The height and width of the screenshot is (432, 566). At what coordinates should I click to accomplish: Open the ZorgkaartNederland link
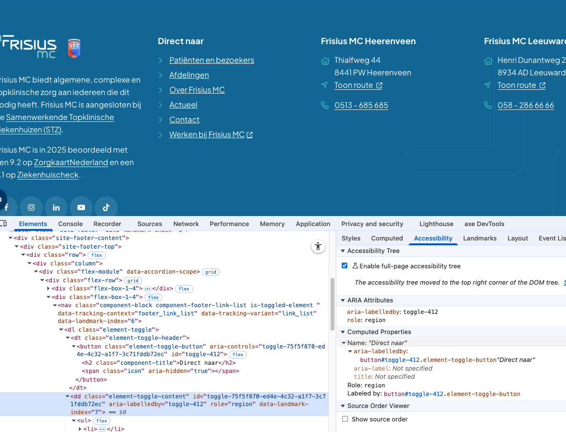click(71, 162)
